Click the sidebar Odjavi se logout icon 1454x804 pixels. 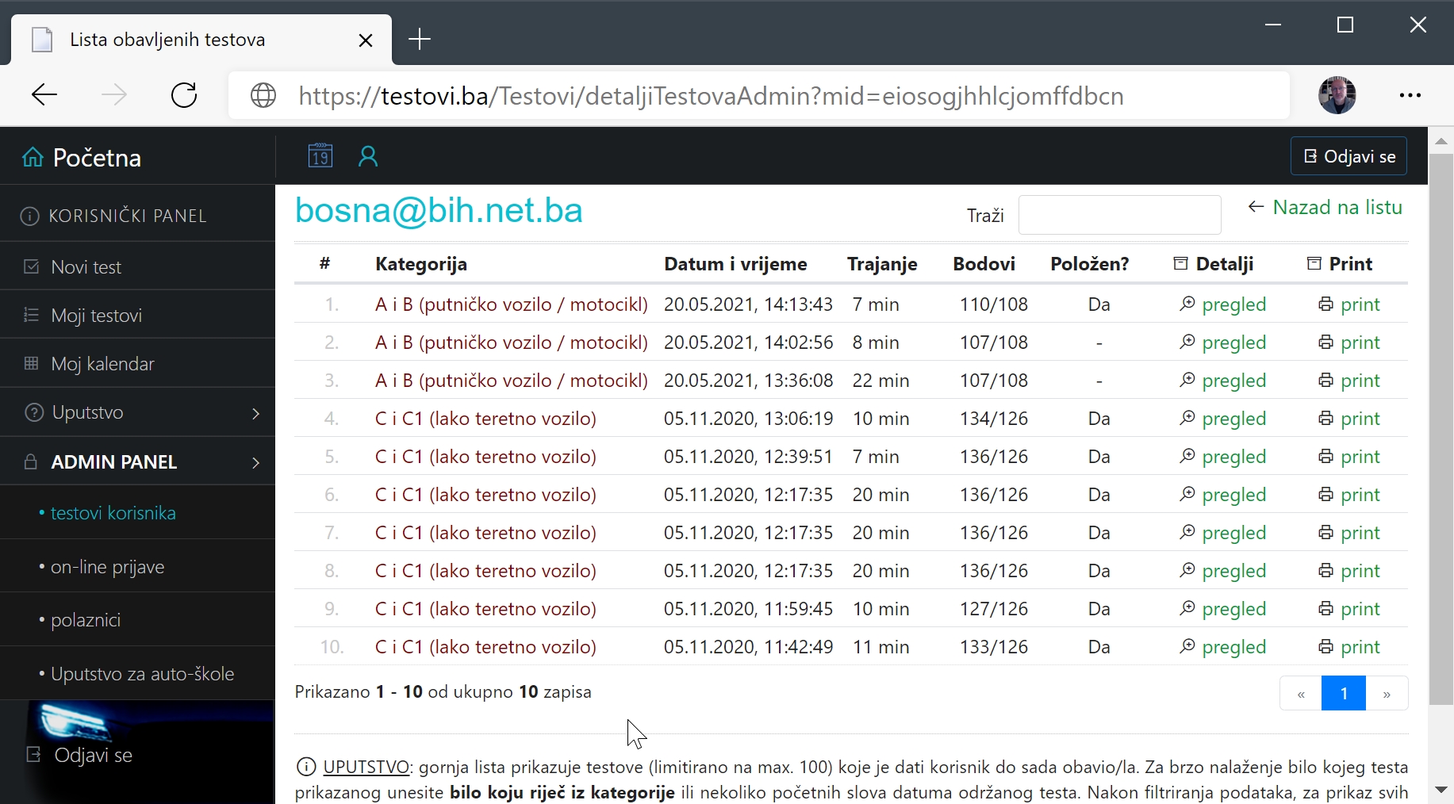tap(33, 754)
